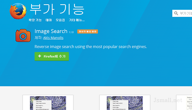Click the Firefox에 추가 button
Screen dimensions: 192x110
click(52, 56)
